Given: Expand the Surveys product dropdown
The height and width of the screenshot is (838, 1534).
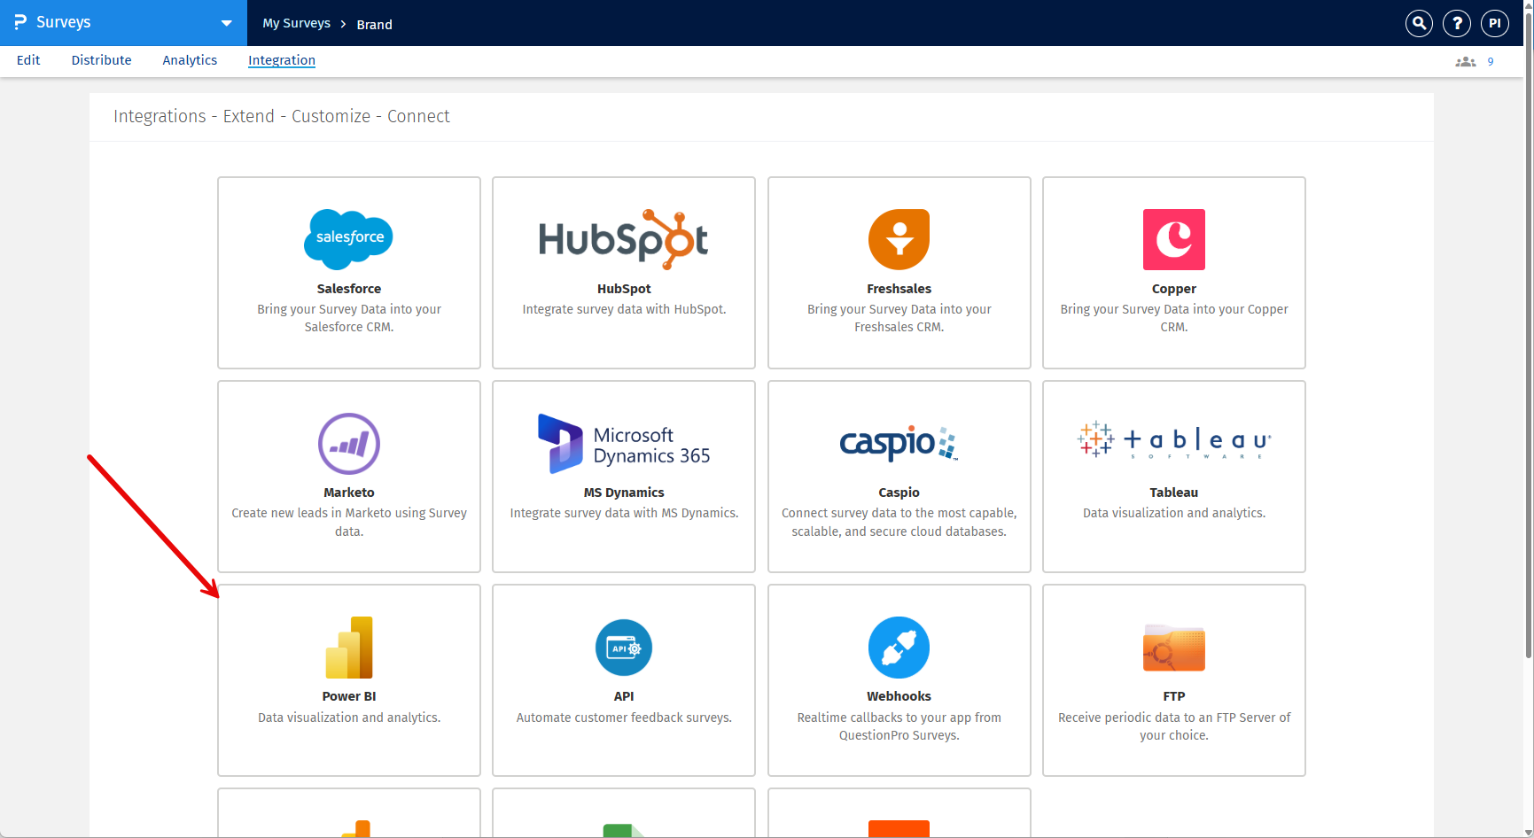Looking at the screenshot, I should (x=226, y=23).
